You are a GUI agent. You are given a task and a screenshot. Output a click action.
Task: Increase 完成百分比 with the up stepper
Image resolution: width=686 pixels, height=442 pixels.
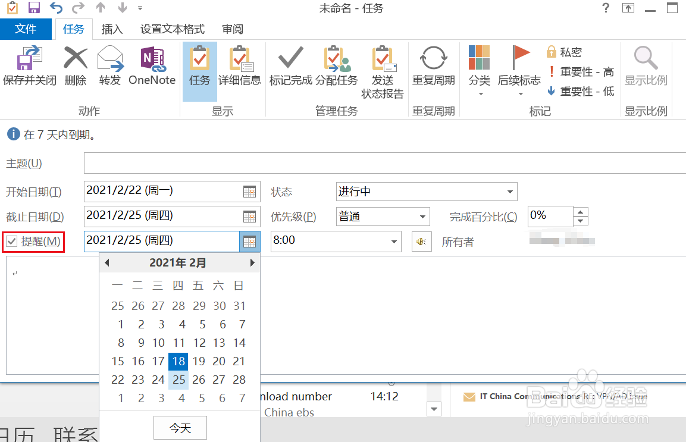click(x=580, y=212)
